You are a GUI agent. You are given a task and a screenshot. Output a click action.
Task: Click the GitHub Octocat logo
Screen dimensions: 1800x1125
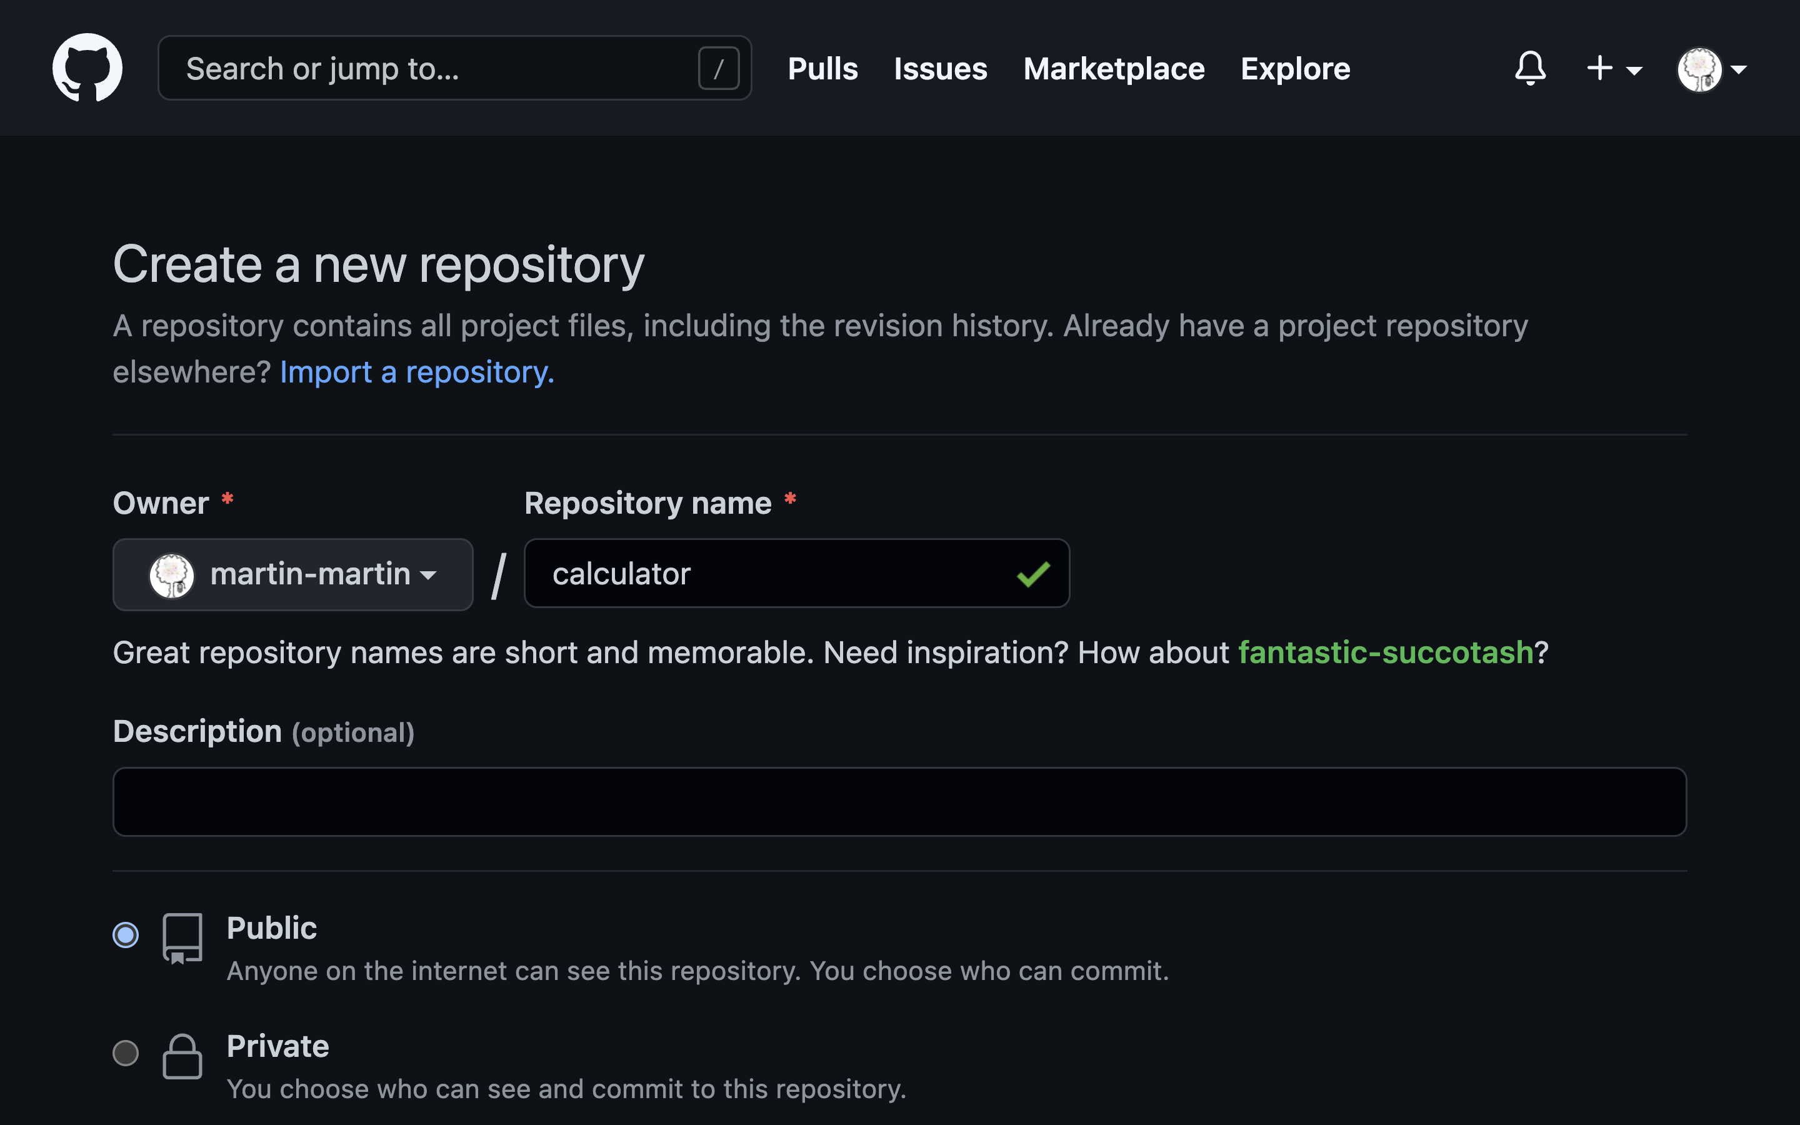pos(86,67)
